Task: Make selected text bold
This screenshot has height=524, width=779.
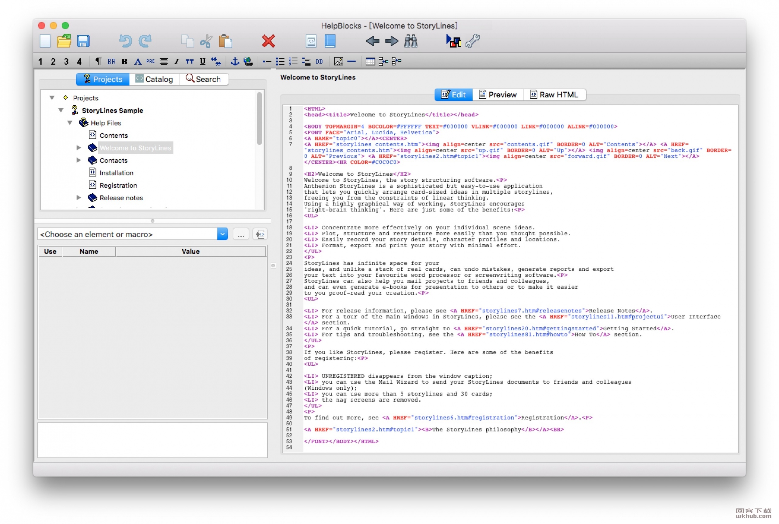Action: click(x=124, y=62)
